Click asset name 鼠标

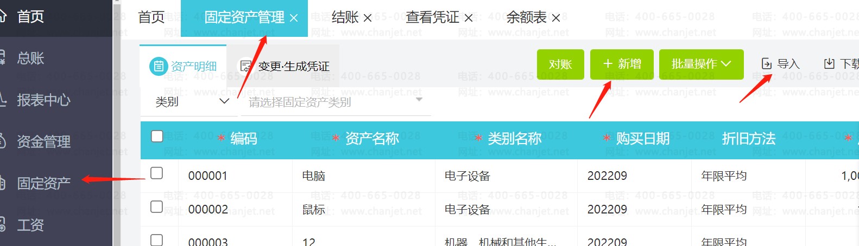[x=314, y=210]
